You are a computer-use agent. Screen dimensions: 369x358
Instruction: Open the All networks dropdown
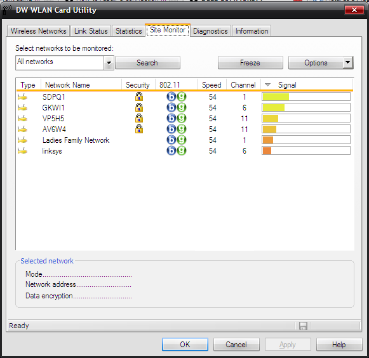click(109, 63)
